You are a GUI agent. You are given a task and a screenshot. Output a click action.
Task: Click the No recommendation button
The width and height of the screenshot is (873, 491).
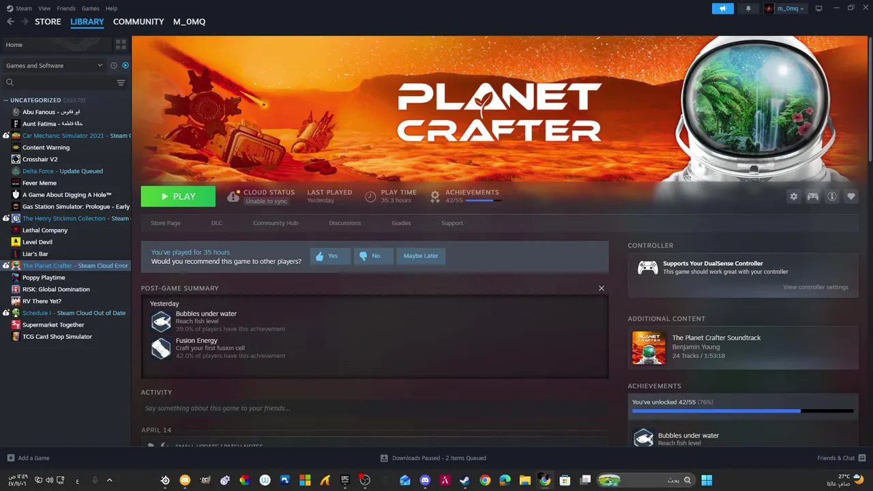(x=373, y=256)
